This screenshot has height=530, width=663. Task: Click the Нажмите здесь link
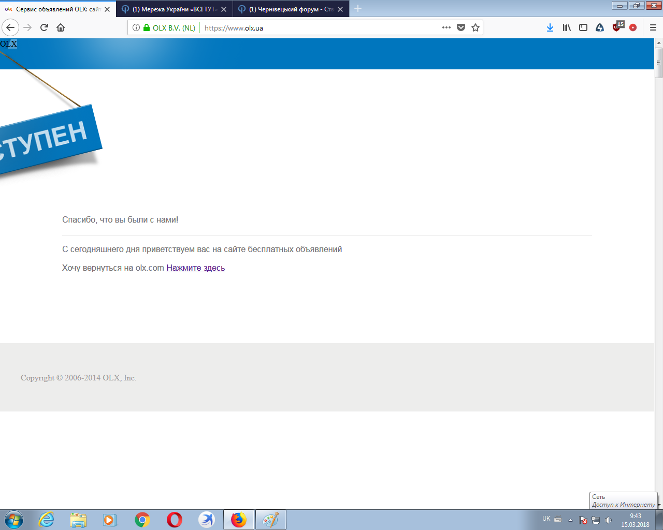pyautogui.click(x=195, y=268)
